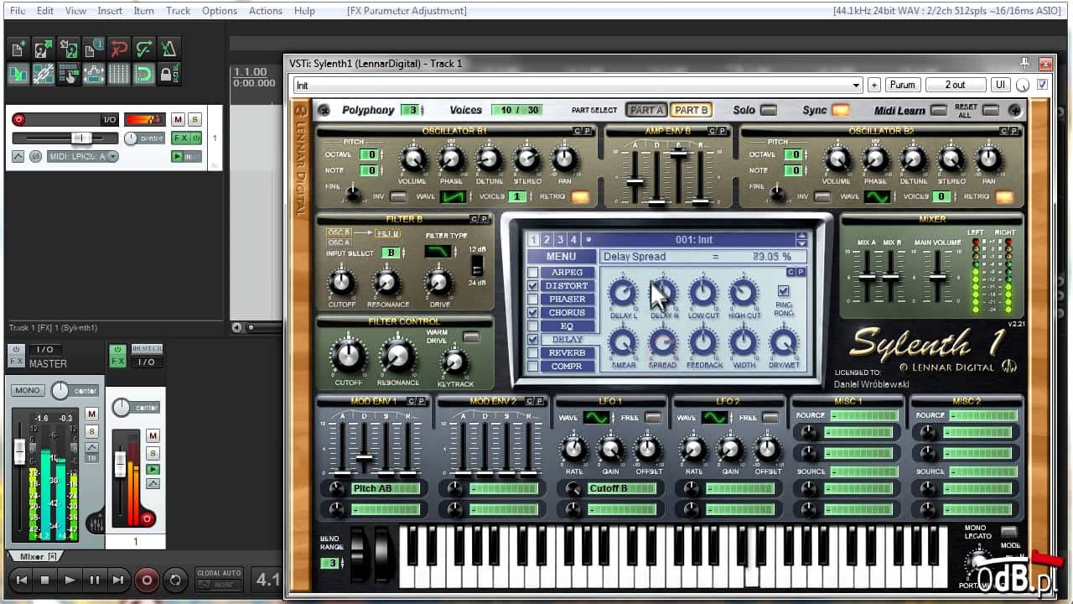Open the Insert menu
The height and width of the screenshot is (604, 1073).
[110, 11]
